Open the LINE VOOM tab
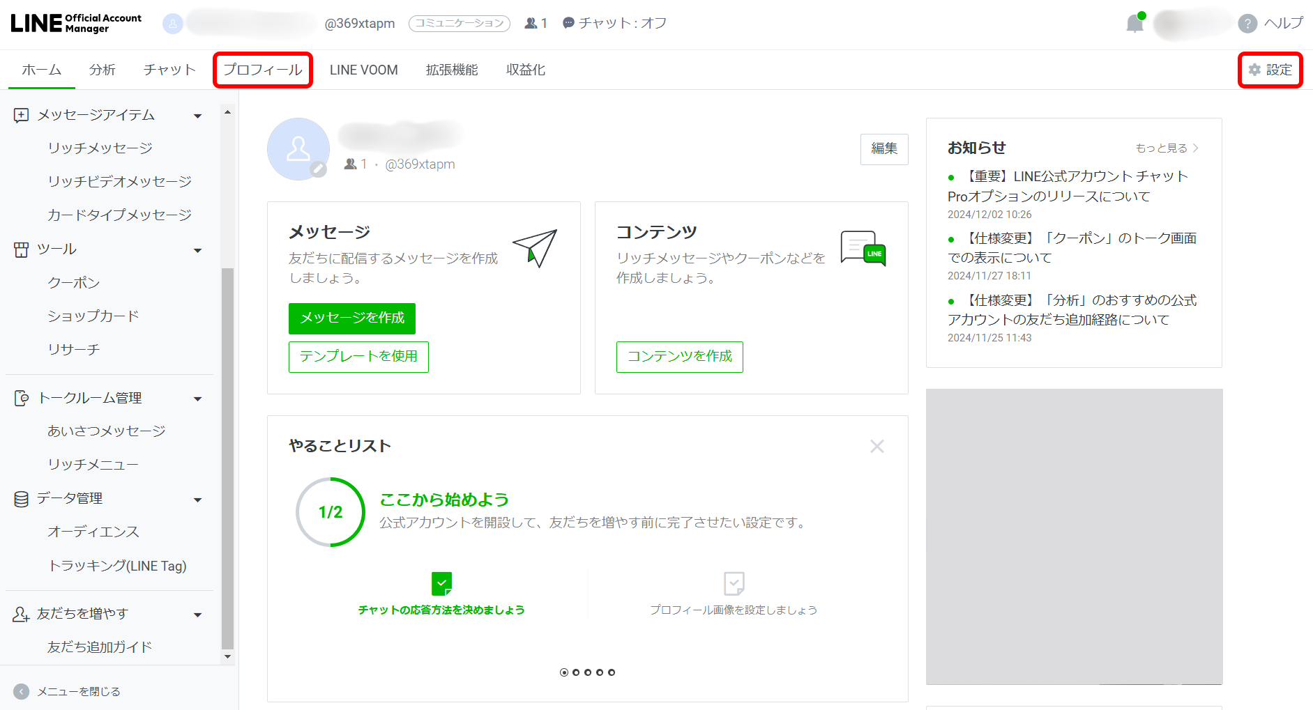The height and width of the screenshot is (710, 1313). [x=364, y=70]
